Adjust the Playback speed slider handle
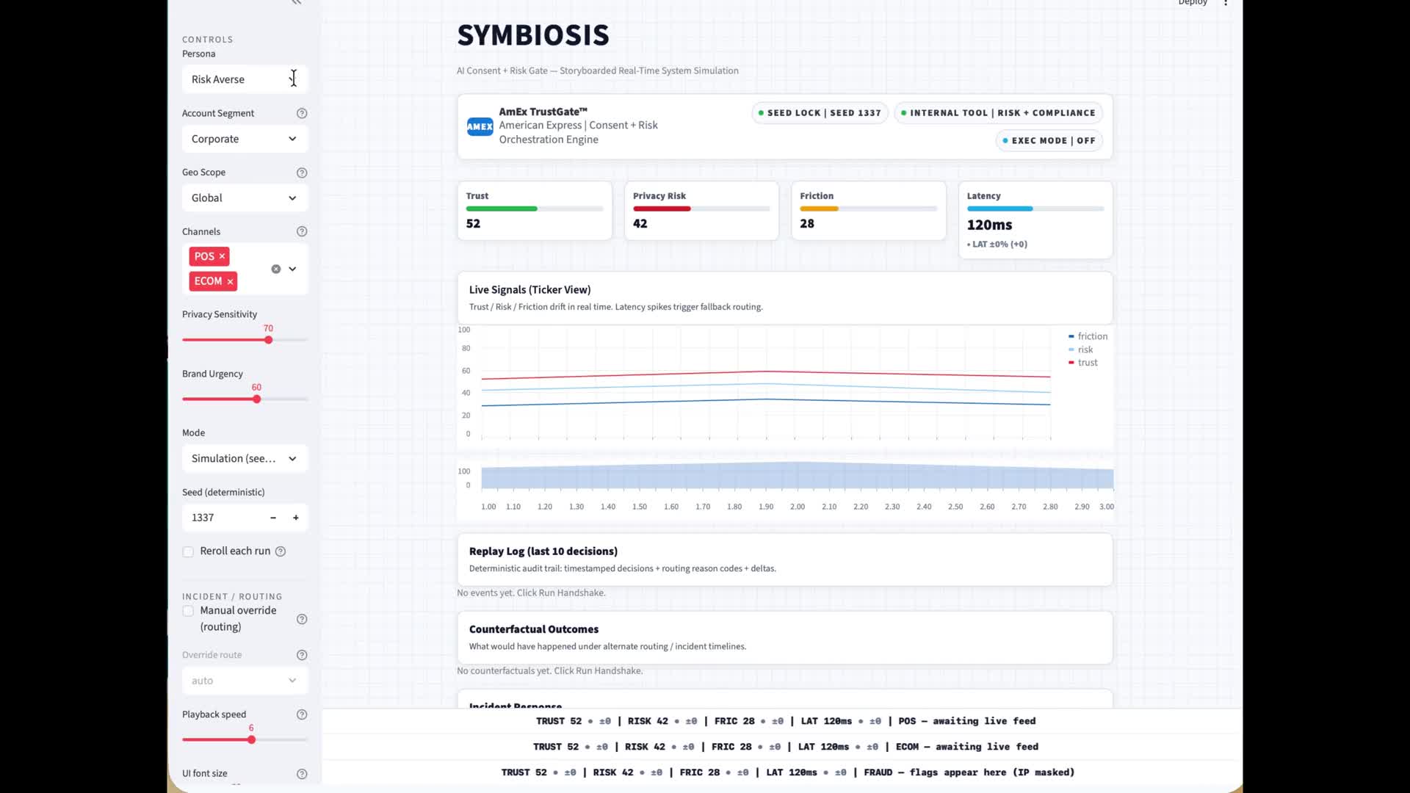 click(x=251, y=740)
